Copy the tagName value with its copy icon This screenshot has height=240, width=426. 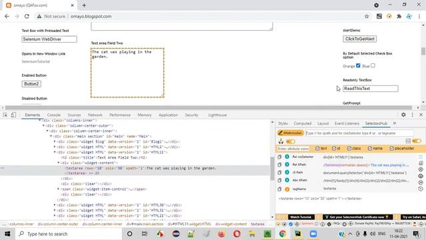coord(280,189)
